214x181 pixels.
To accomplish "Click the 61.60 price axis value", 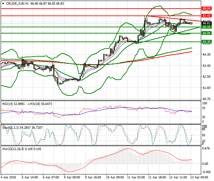I will pos(206,88).
